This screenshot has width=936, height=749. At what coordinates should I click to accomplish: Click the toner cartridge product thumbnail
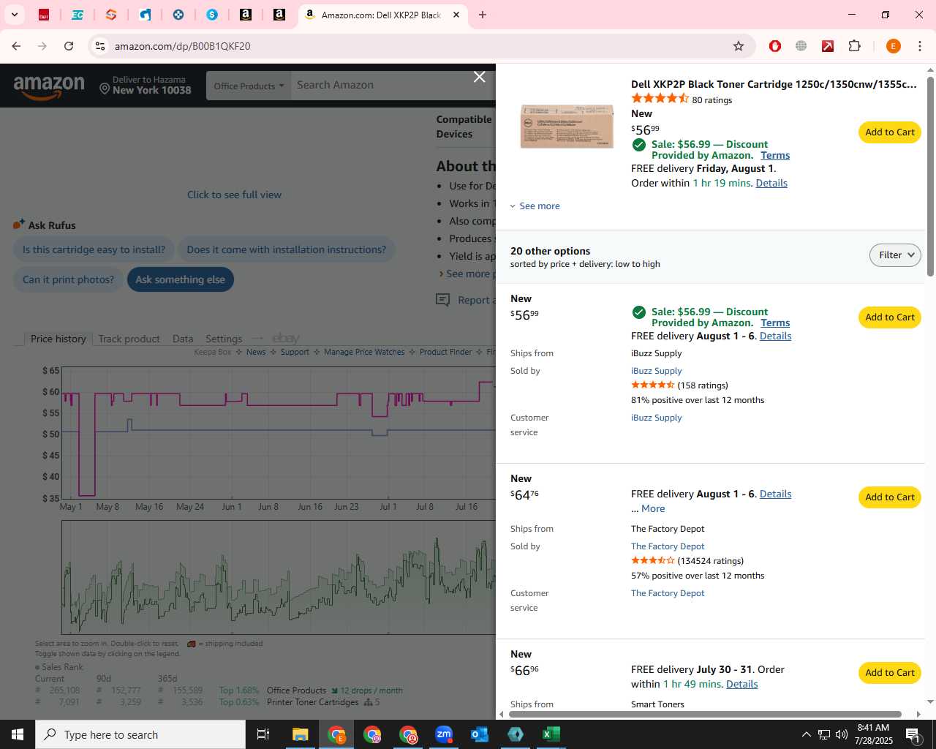567,125
